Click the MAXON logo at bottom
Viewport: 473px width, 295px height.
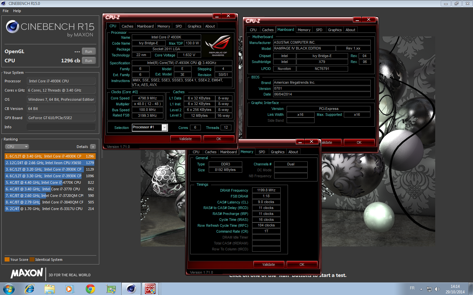click(x=27, y=273)
